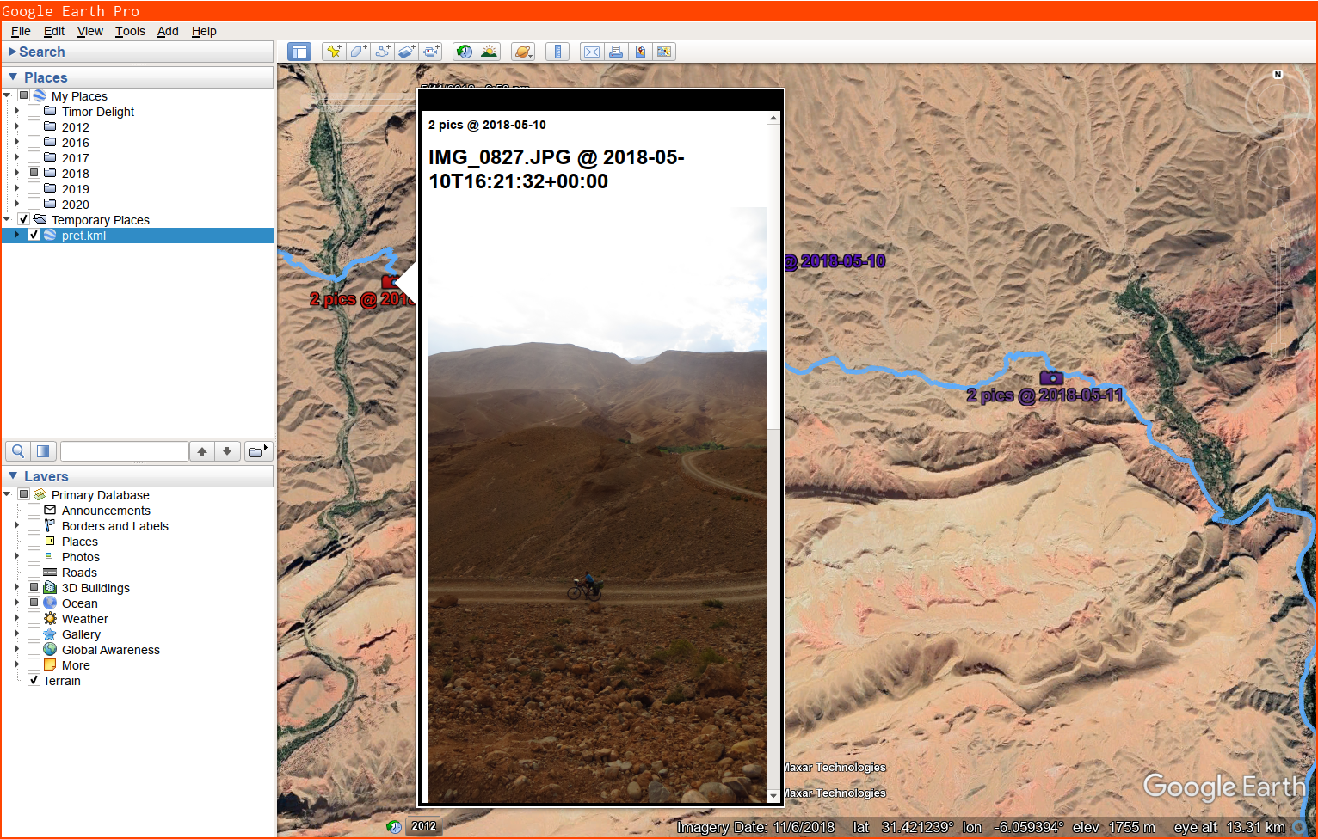Open the planet switcher dropdown

pos(523,52)
